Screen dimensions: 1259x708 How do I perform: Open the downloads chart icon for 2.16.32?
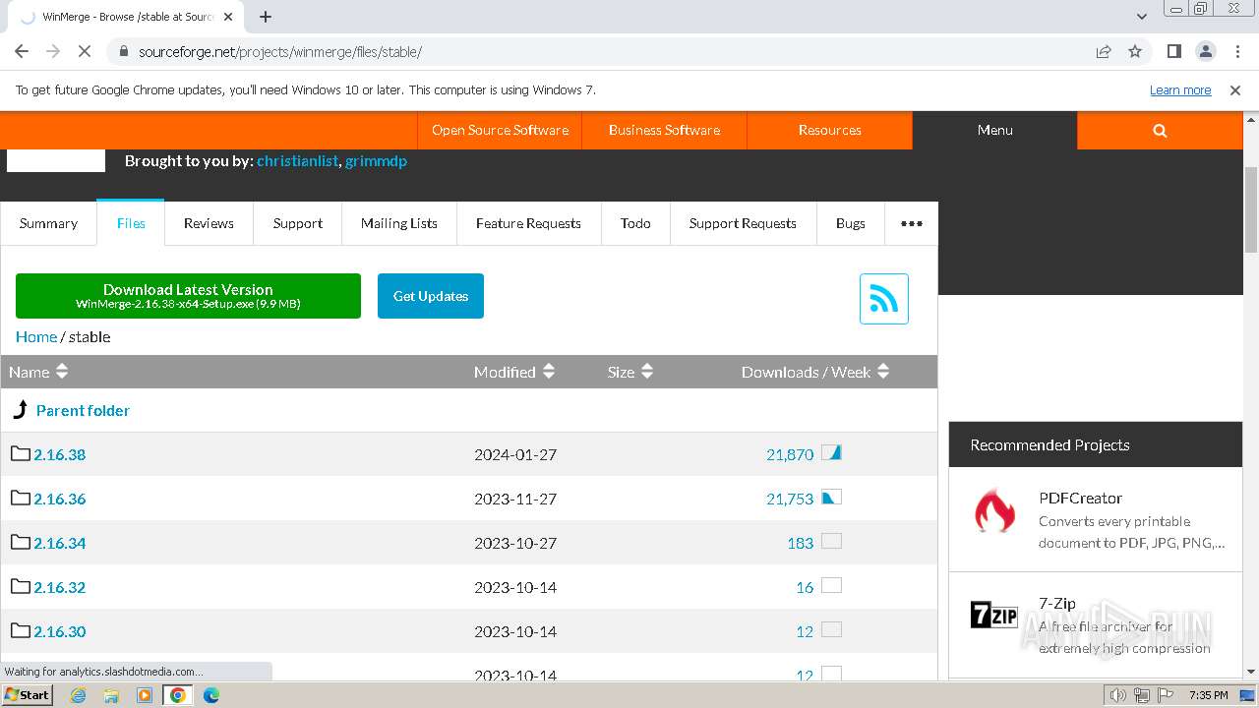[831, 585]
